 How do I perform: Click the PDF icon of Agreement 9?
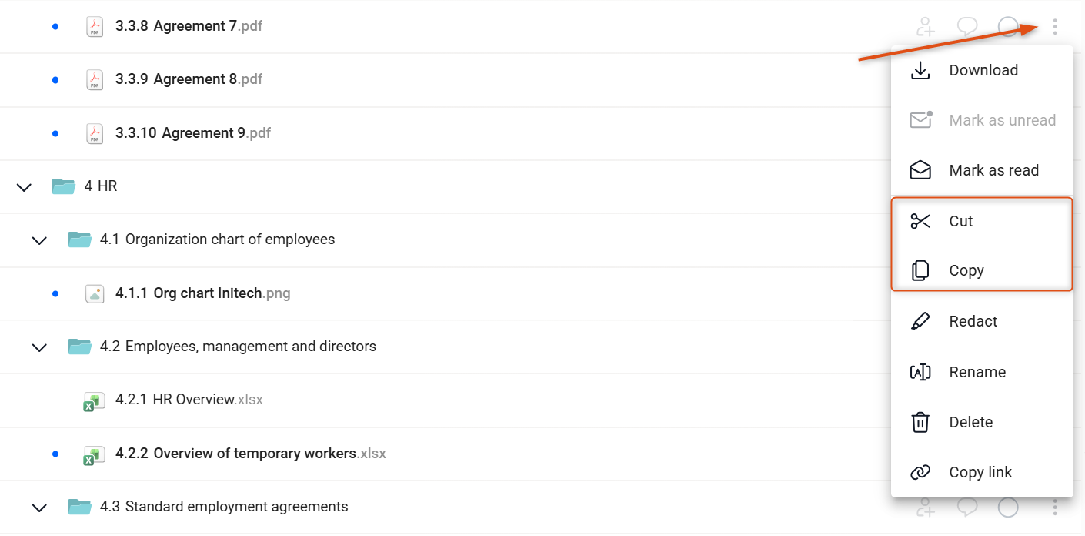(95, 133)
